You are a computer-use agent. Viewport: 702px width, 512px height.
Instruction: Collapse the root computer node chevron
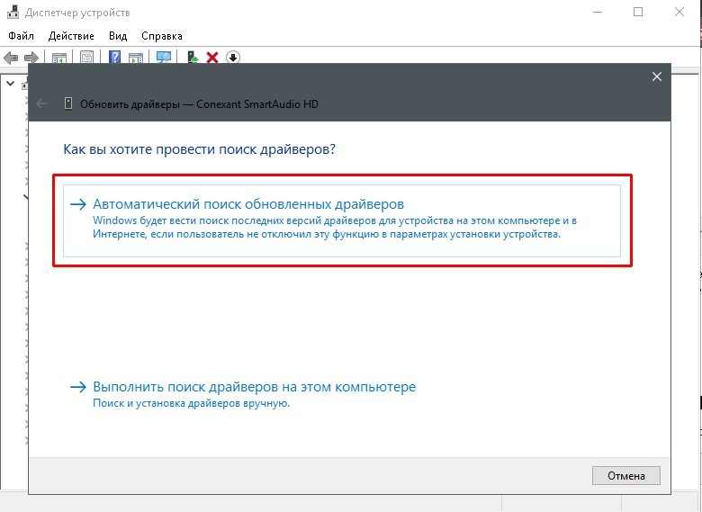(10, 84)
